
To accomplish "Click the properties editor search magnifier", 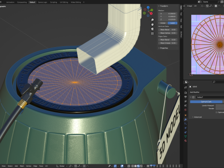I will point(214,82).
